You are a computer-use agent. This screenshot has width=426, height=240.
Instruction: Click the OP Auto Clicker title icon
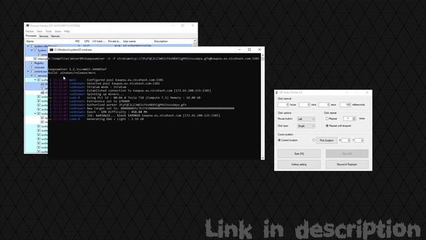point(277,93)
